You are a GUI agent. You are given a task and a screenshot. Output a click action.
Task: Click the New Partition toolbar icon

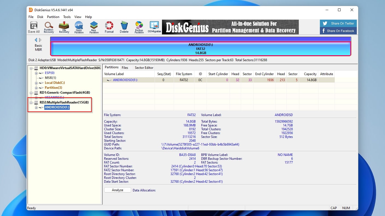point(94,27)
